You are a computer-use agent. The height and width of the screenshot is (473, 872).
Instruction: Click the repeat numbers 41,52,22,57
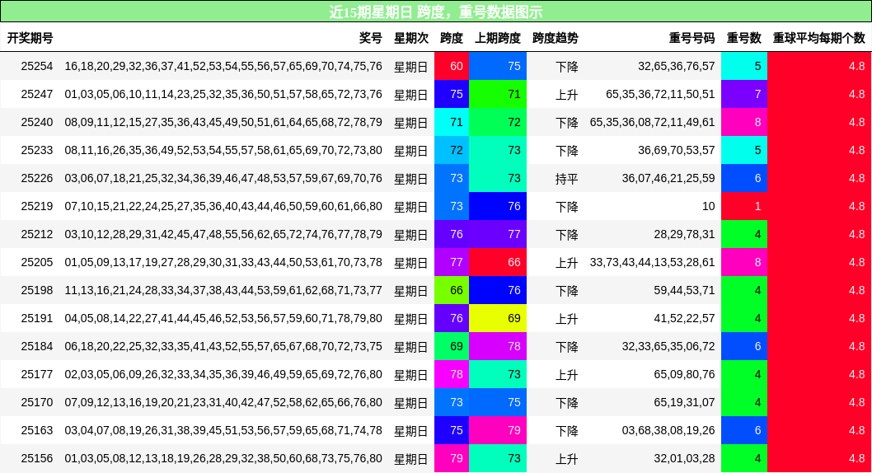pyautogui.click(x=685, y=318)
